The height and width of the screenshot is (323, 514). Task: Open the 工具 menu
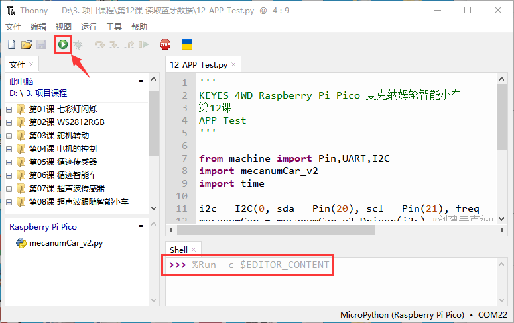(114, 27)
